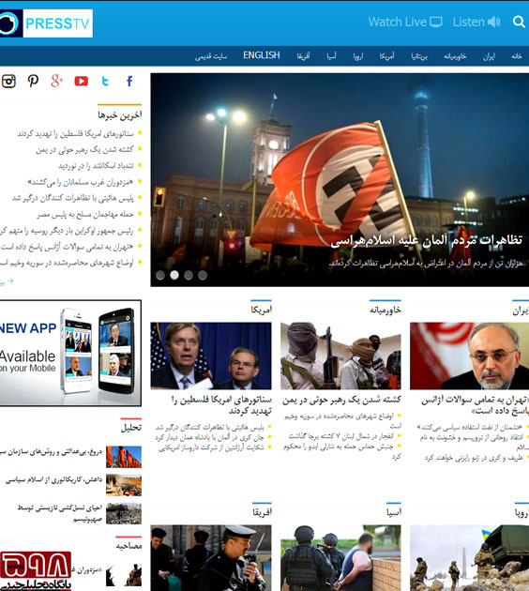Click Watch Live with monitor icon
The width and height of the screenshot is (529, 591).
405,22
